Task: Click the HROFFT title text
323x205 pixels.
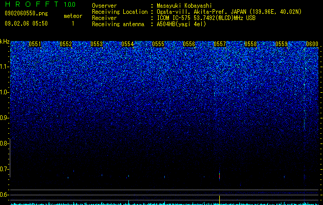Action: coord(32,4)
